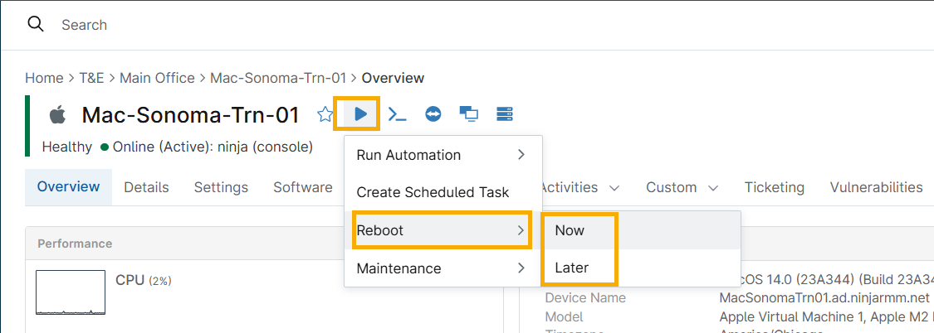Navigate to Main Office breadcrumb
Viewport: 934px width, 333px height.
[157, 78]
